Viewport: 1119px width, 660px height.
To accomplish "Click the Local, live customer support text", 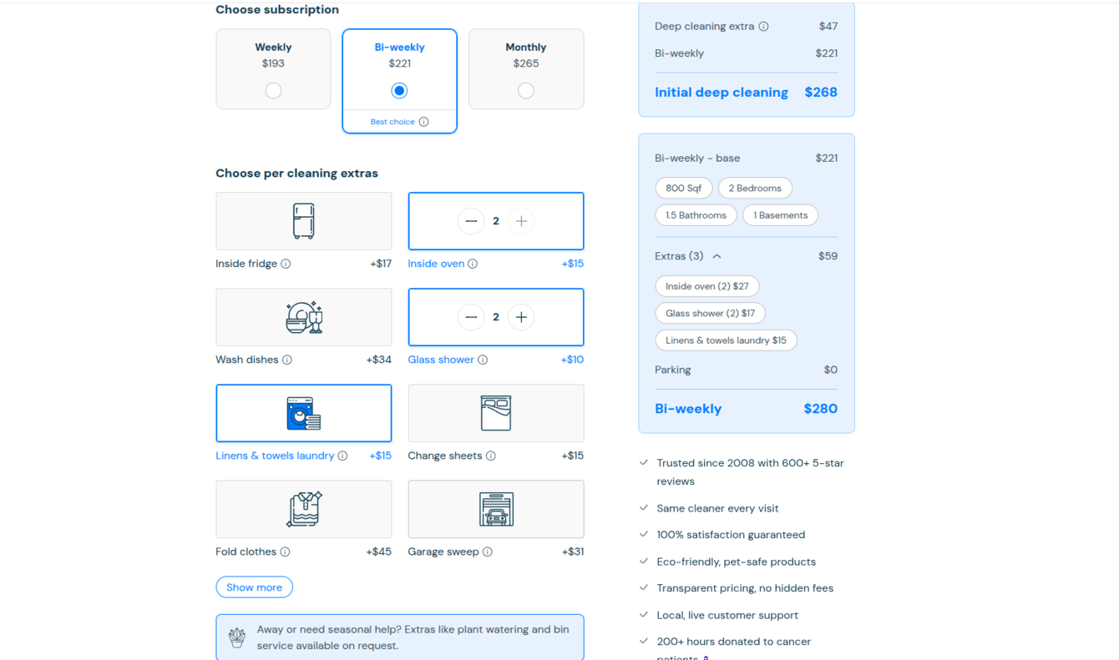I will point(727,615).
